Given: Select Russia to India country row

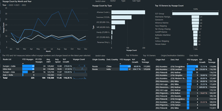Looking at the screenshot, I should [x=121, y=69].
